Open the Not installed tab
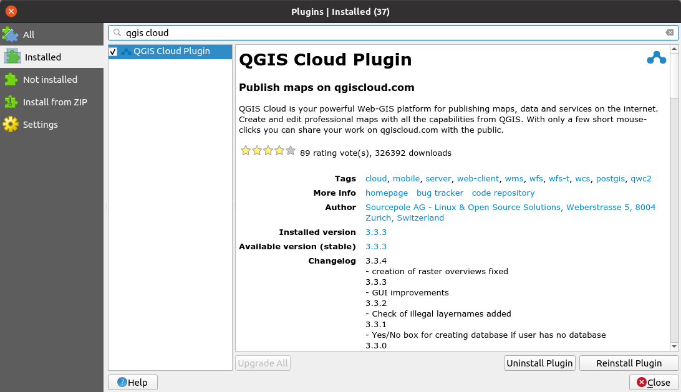Image resolution: width=681 pixels, height=392 pixels. (x=52, y=79)
